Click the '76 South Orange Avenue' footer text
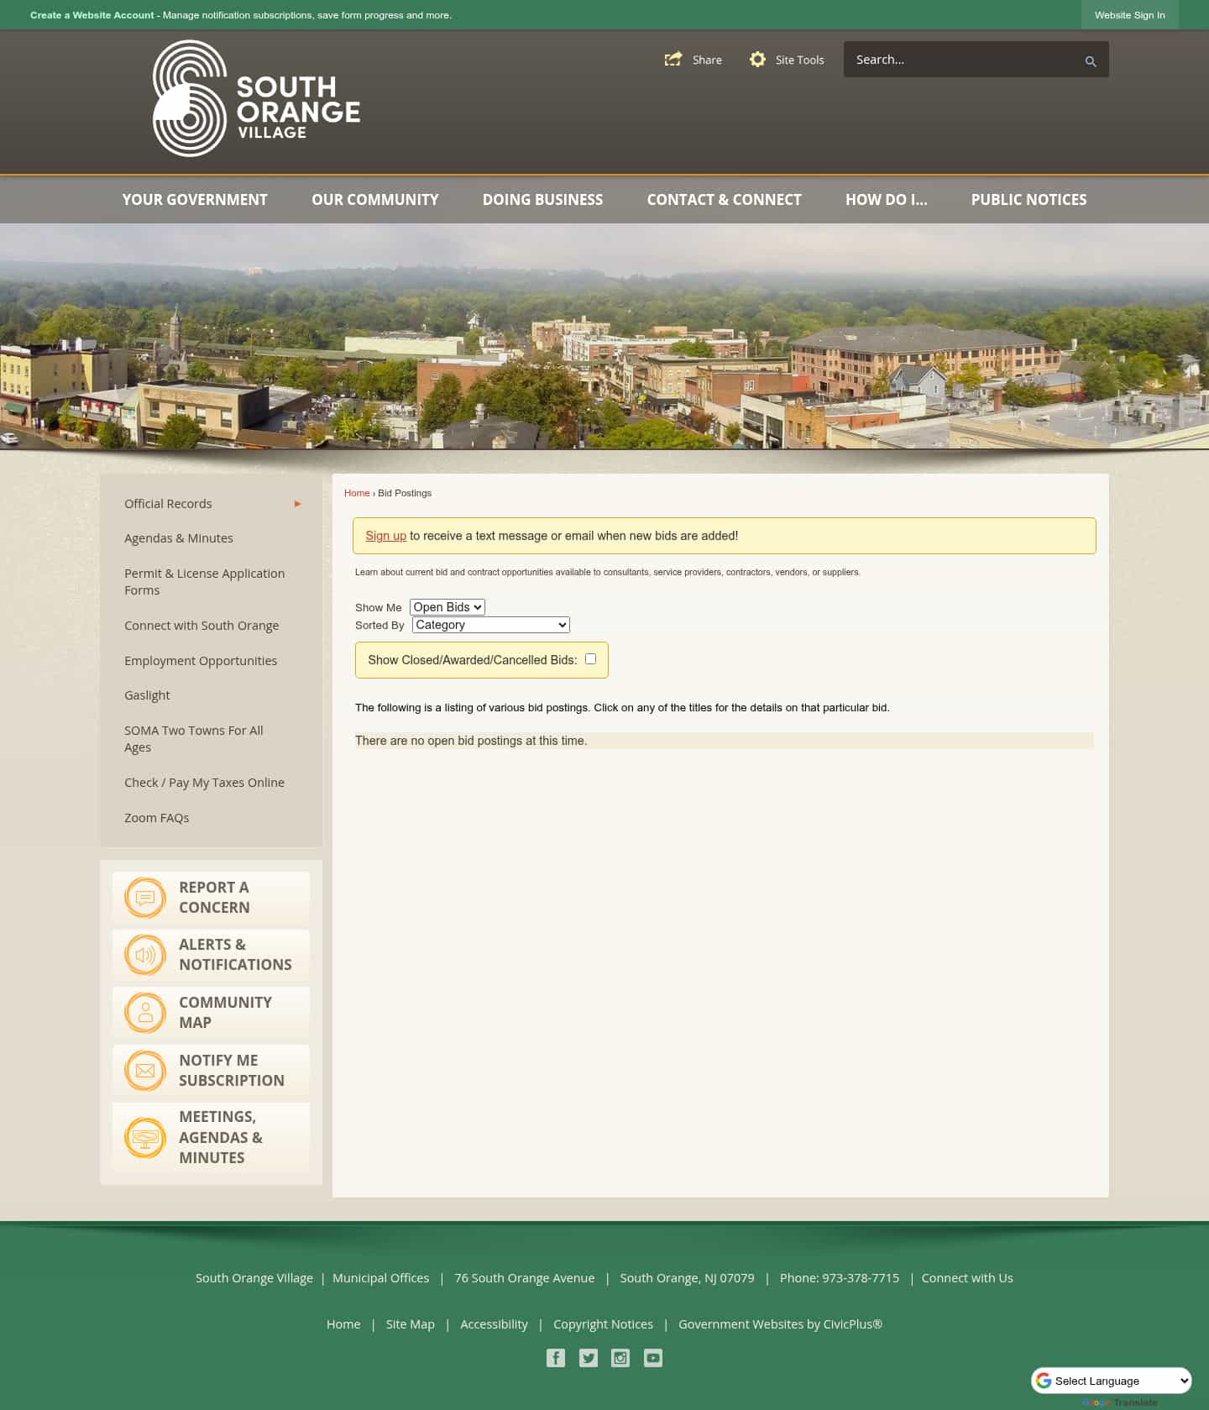The height and width of the screenshot is (1410, 1209). click(x=525, y=1278)
